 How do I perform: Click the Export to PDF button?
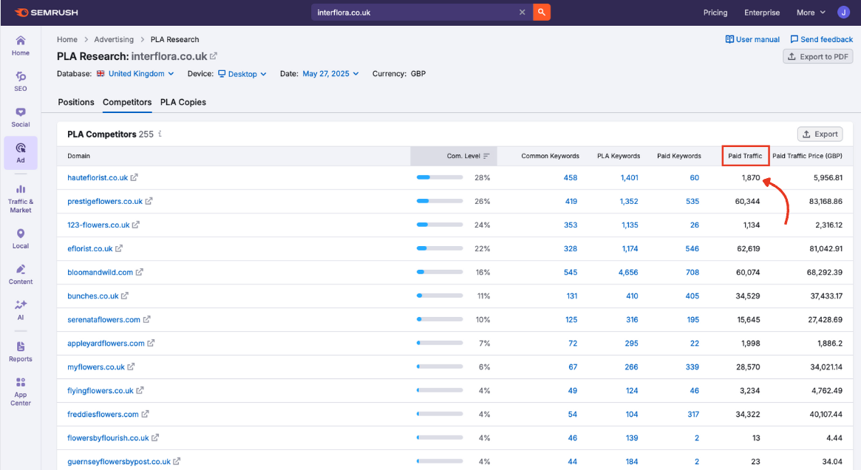[x=818, y=57]
